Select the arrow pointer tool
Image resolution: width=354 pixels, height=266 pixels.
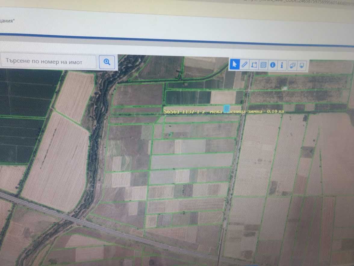coord(234,65)
